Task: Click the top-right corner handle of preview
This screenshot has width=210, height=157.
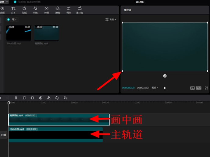Action: tap(207, 23)
